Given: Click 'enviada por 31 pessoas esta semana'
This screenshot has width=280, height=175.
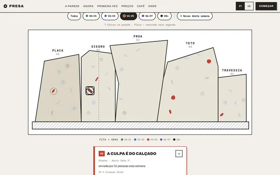Looking at the screenshot, I should pos(122,166).
